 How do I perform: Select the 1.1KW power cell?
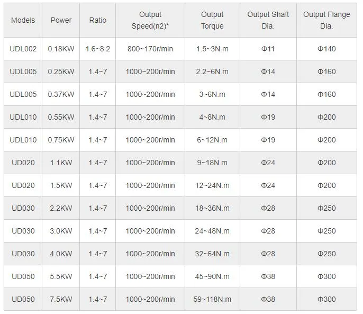(61, 163)
